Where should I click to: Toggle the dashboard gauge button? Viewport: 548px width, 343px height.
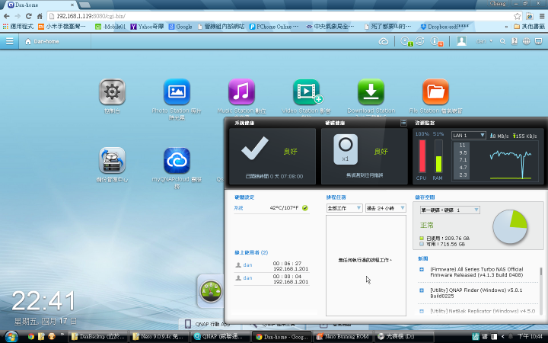tap(211, 291)
